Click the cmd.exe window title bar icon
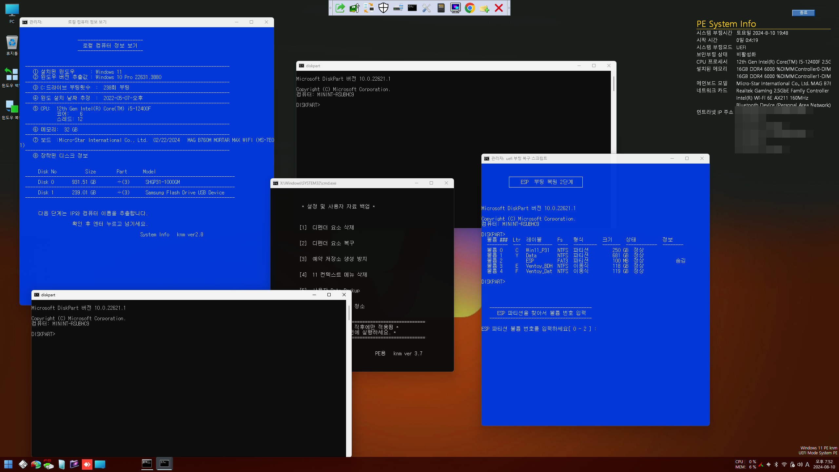Screen dimensions: 839x472 (x=276, y=183)
